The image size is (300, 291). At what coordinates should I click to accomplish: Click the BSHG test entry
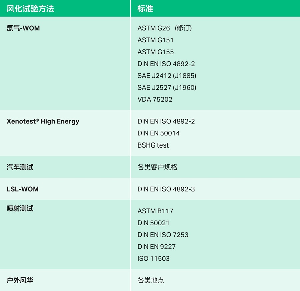pos(153,145)
